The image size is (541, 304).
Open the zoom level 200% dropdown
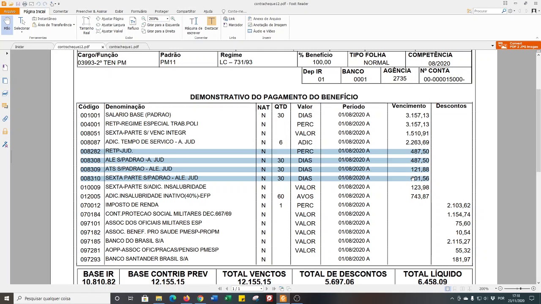167,19
